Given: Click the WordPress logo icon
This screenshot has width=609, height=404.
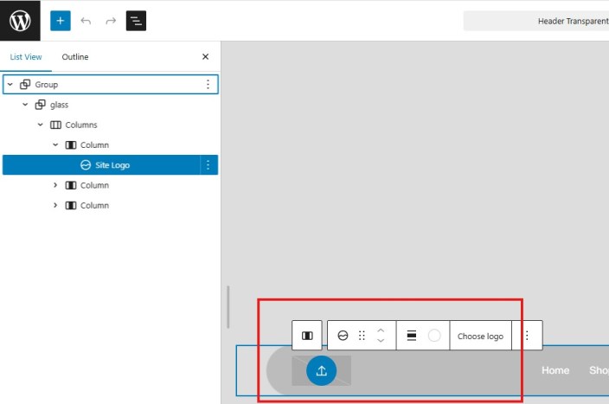Looking at the screenshot, I should 20,20.
